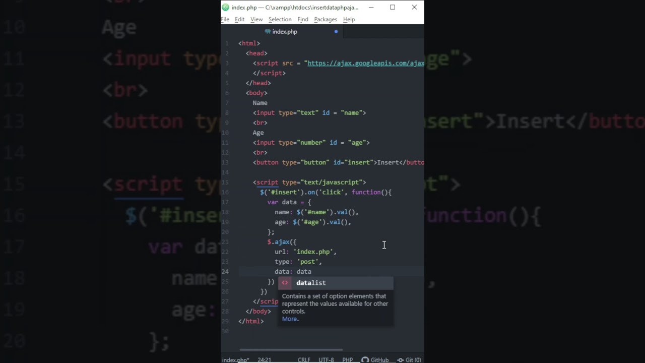The height and width of the screenshot is (363, 645).
Task: Click the PHP file icon on the index.php tab
Action: click(268, 32)
